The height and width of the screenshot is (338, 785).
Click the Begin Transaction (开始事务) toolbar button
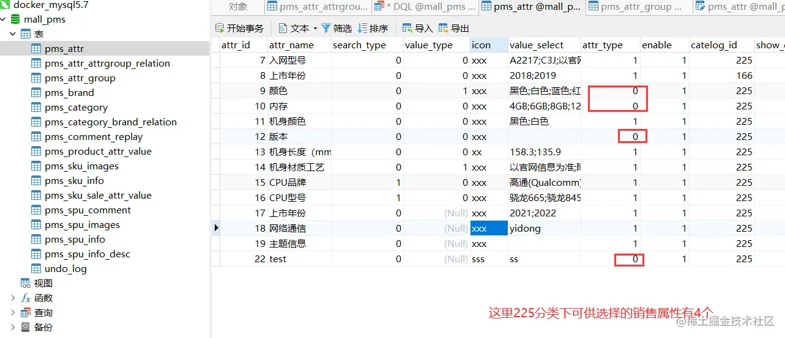tap(239, 28)
